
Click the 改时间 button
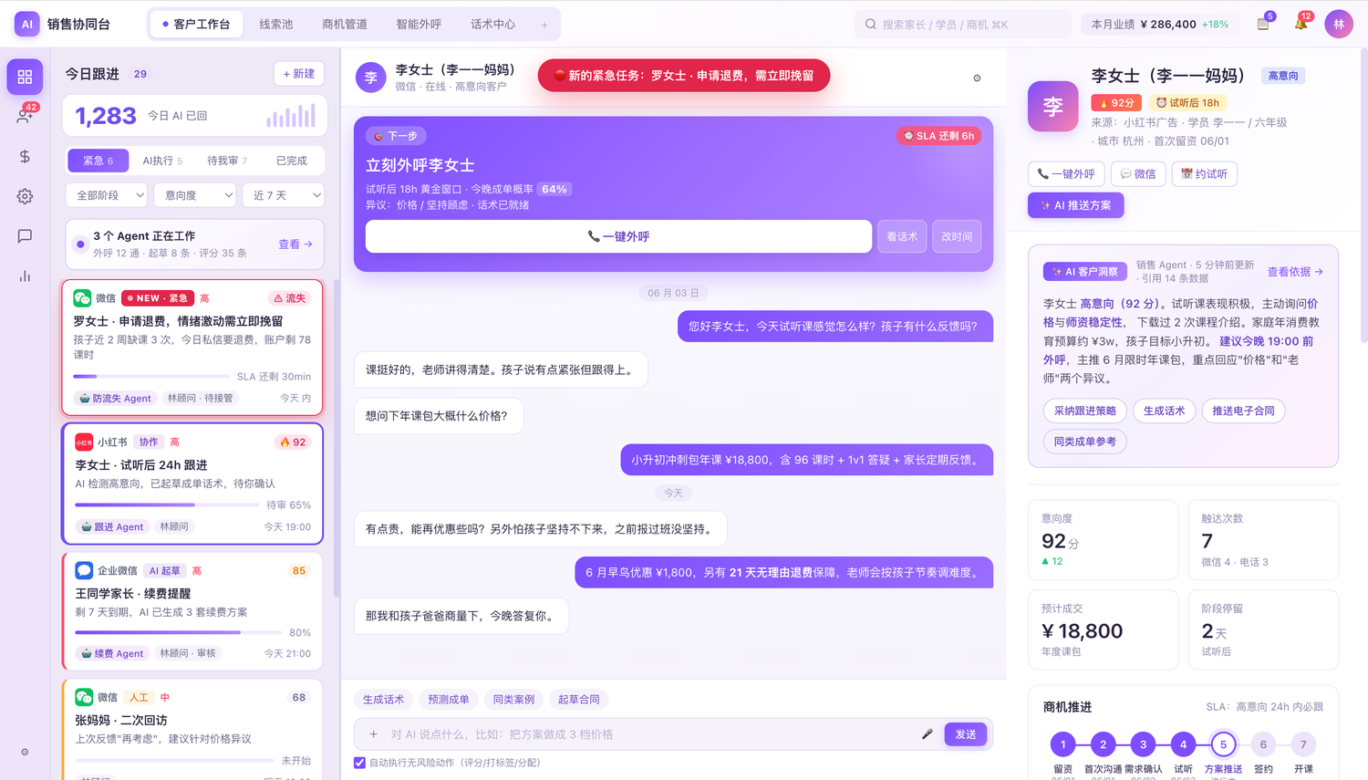pos(957,236)
